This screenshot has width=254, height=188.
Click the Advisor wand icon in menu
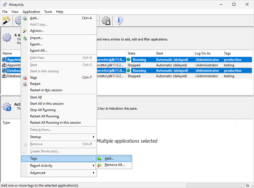click(25, 31)
